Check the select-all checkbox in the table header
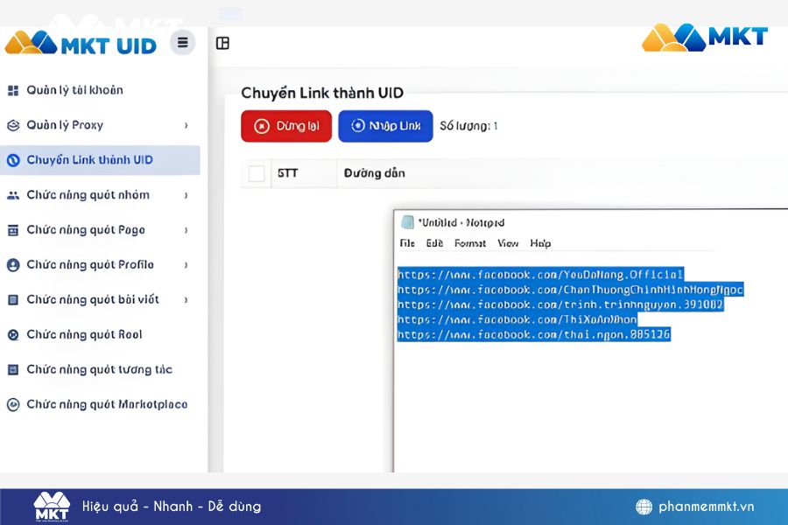This screenshot has height=525, width=788. 256,173
